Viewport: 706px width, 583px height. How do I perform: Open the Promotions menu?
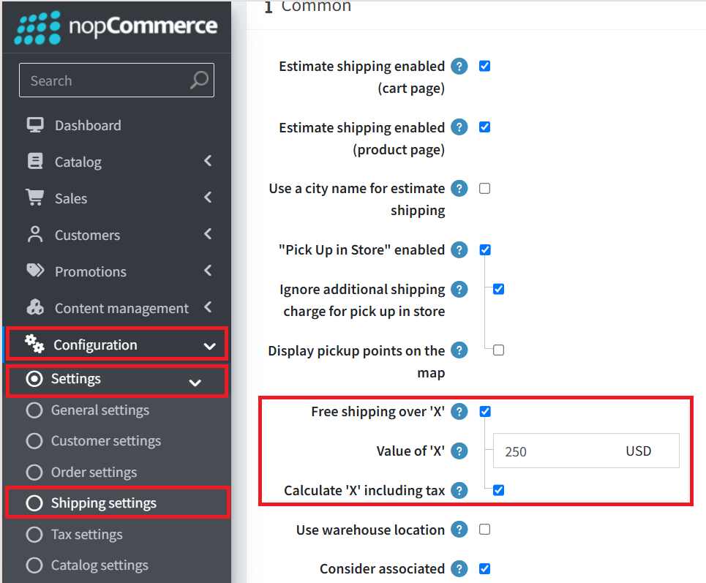click(x=91, y=271)
